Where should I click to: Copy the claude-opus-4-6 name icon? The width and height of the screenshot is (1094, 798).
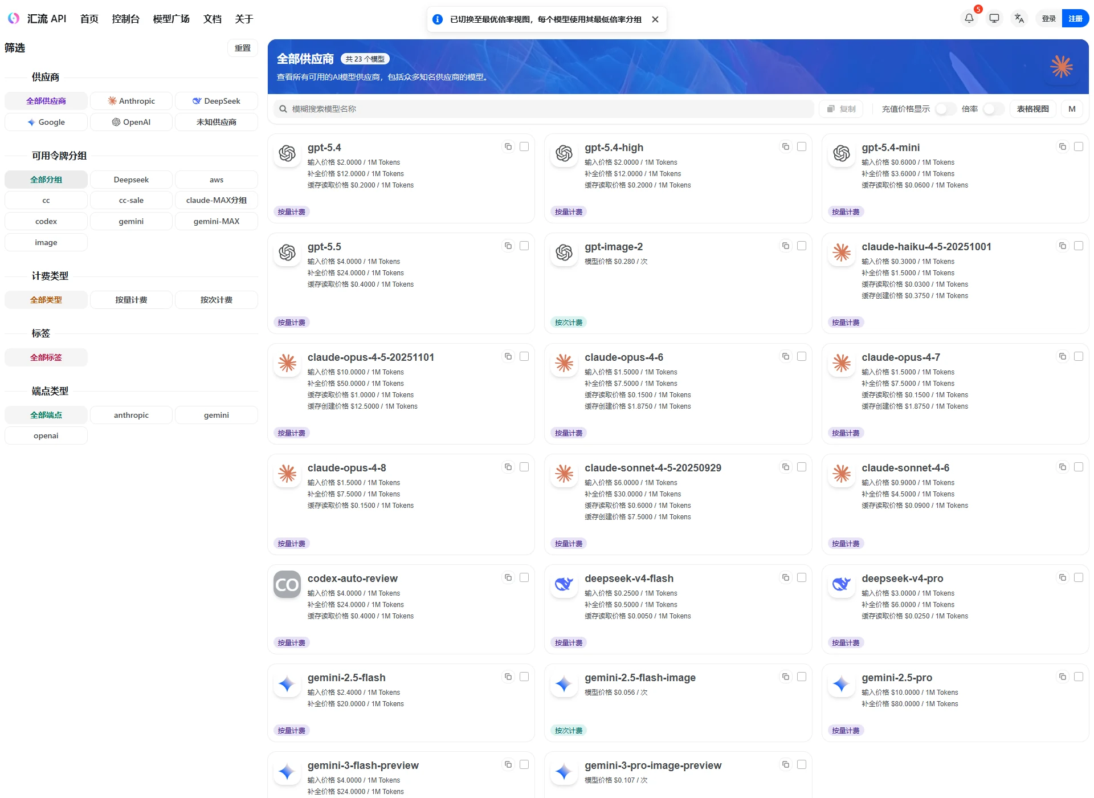pos(786,357)
